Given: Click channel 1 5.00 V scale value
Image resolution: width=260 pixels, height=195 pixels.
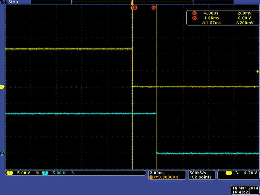Looking at the screenshot, I should pos(23,173).
